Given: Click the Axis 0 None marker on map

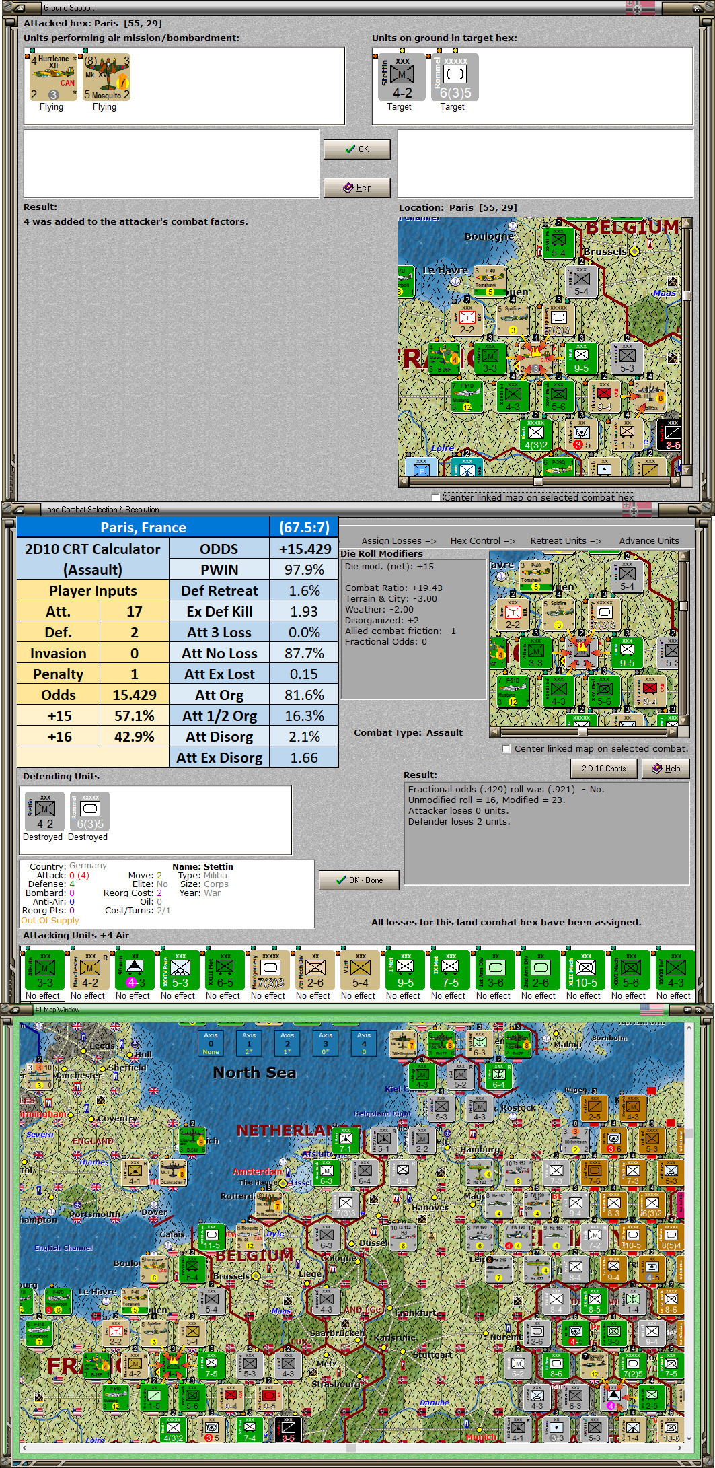Looking at the screenshot, I should click(x=211, y=1043).
